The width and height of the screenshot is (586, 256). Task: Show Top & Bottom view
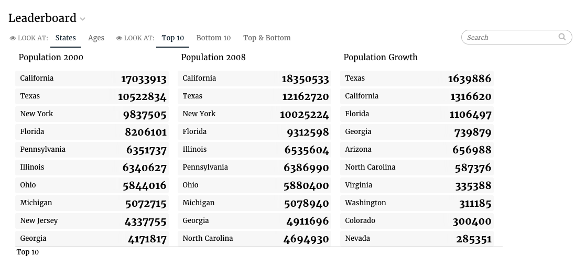267,38
